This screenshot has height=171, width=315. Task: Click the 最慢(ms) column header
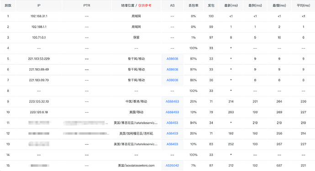pos(279,5)
